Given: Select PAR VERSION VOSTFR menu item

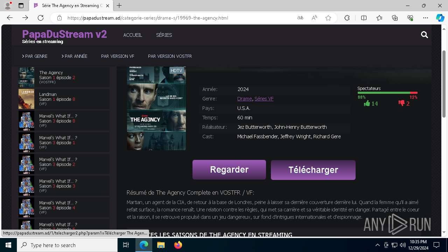Looking at the screenshot, I should point(170,56).
